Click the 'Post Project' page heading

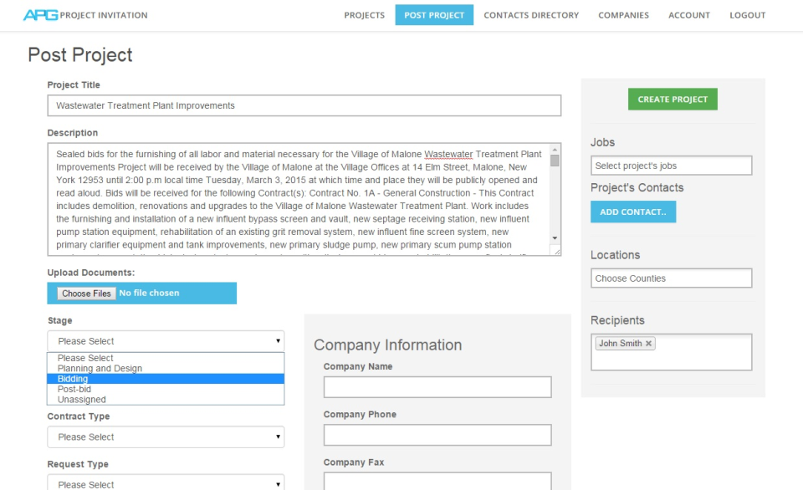(80, 55)
